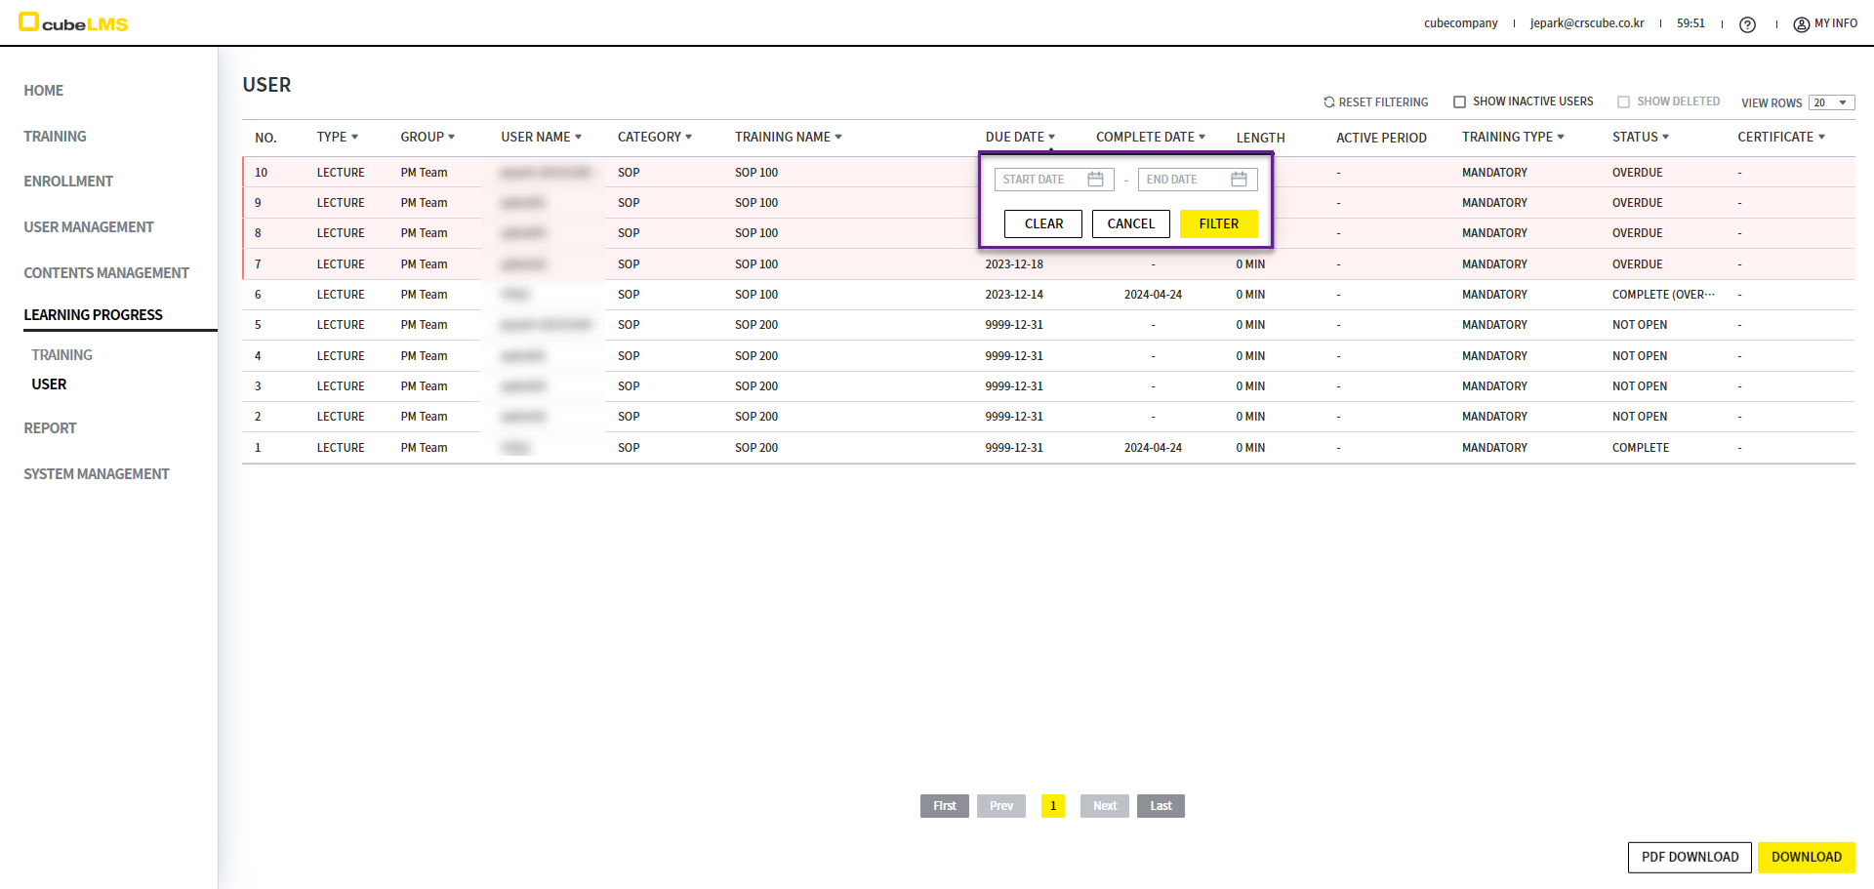This screenshot has width=1874, height=889.
Task: Enable Show Inactive Users checkbox
Action: 1460,102
